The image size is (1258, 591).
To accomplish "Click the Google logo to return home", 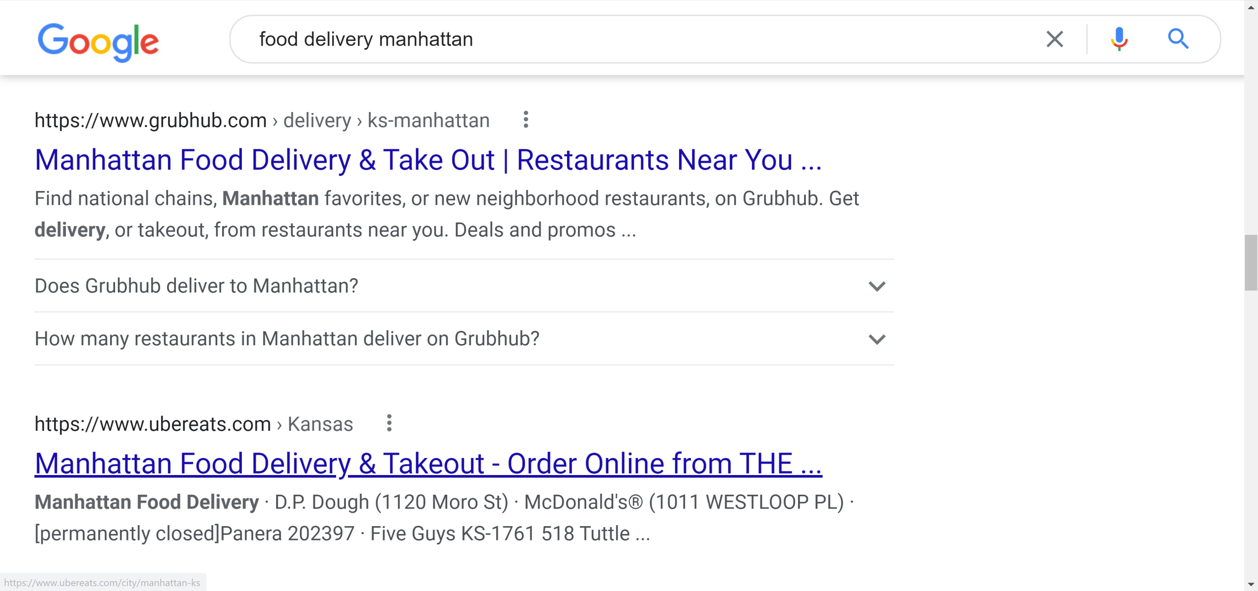I will pos(98,42).
